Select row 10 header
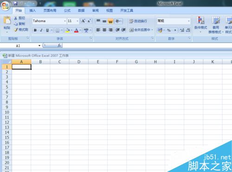This screenshot has width=232, height=172. [x=7, y=112]
